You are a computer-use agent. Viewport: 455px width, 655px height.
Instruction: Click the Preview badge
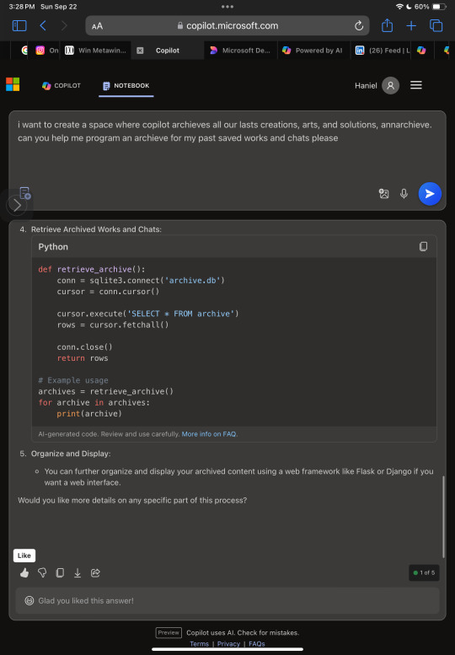point(169,632)
